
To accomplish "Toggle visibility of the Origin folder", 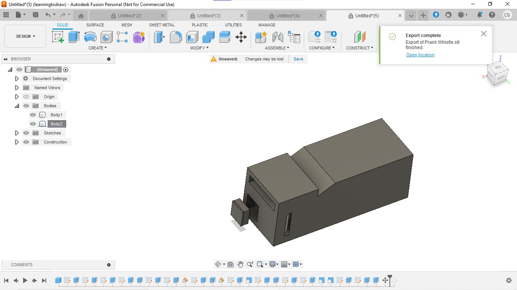I will (x=26, y=97).
